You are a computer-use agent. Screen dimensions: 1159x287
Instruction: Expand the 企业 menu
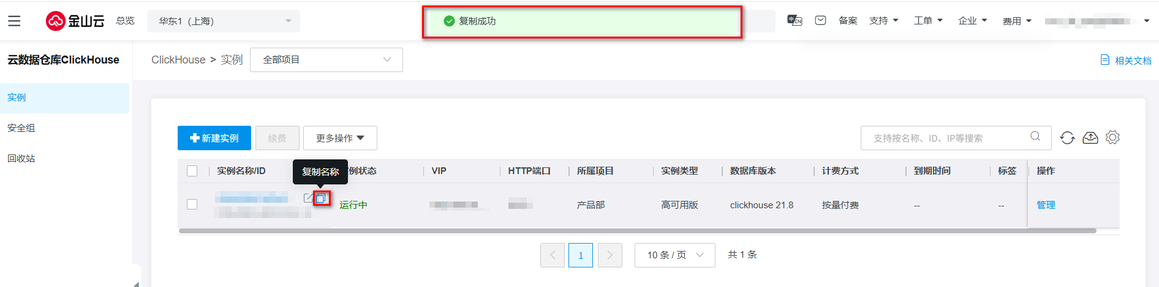pyautogui.click(x=973, y=21)
